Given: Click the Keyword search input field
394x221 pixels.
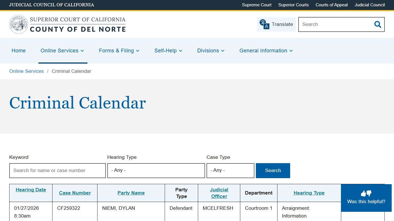Looking at the screenshot, I should click(57, 170).
